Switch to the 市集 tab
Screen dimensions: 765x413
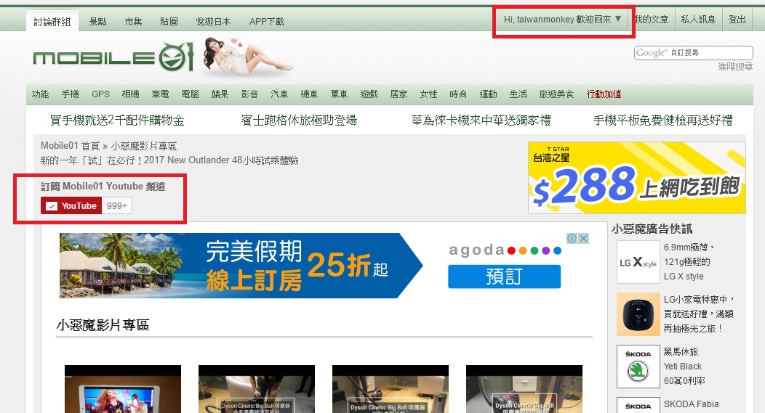pyautogui.click(x=133, y=22)
